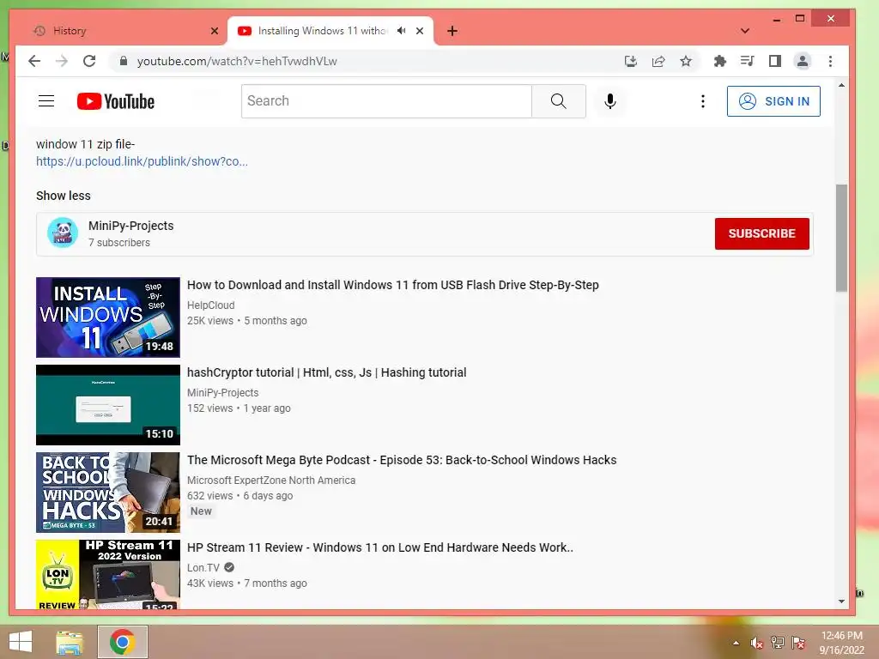Click the scrollbar up arrow
879x659 pixels.
click(x=841, y=85)
